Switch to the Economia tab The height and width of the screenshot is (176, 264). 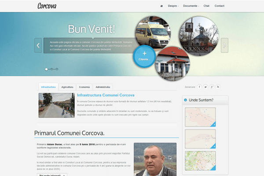click(84, 87)
